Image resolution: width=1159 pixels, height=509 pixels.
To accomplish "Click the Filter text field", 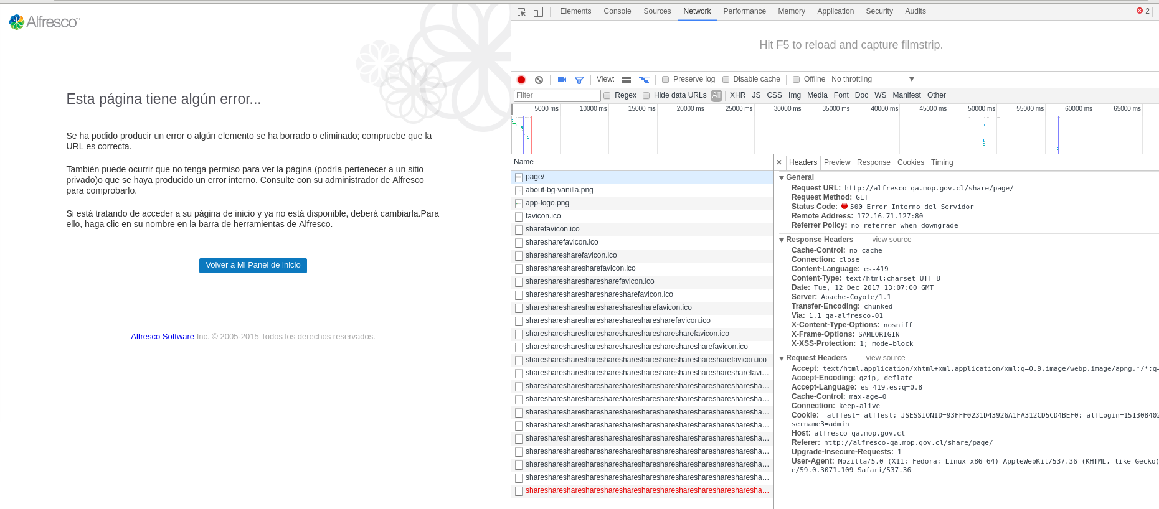I will [556, 95].
